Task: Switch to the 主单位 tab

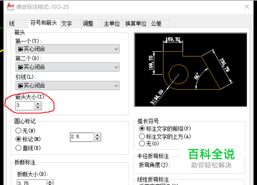Action: coord(112,24)
